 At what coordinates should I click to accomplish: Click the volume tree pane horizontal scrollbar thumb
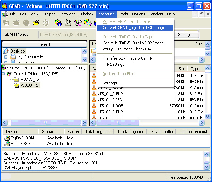pos(46,122)
